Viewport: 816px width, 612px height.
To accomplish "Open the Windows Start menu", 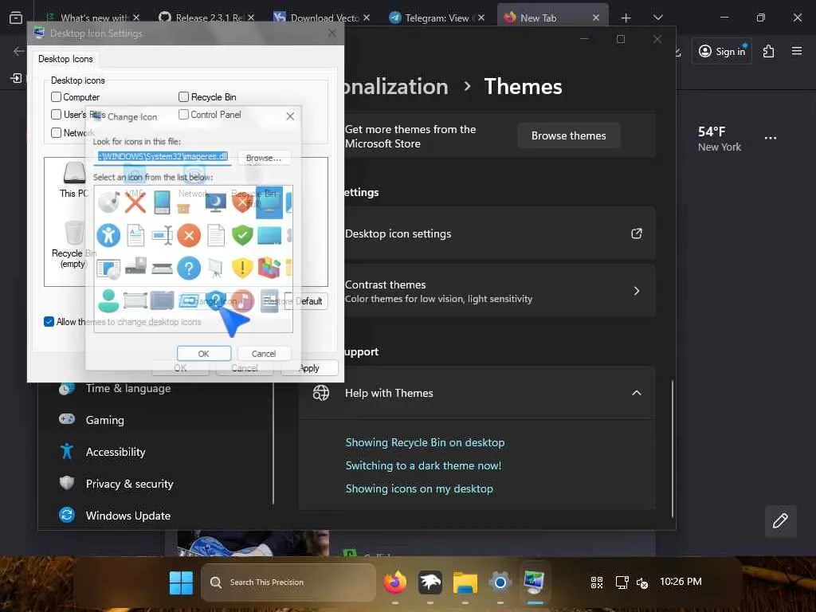I will pos(181,583).
